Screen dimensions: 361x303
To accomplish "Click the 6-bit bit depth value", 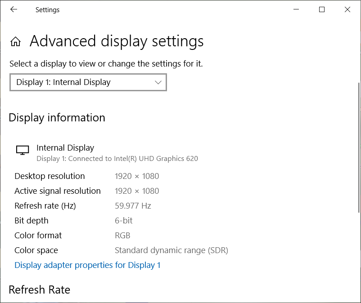I will (124, 221).
